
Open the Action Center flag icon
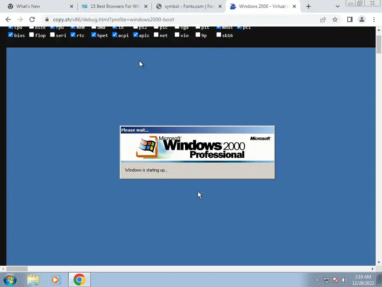click(335, 280)
